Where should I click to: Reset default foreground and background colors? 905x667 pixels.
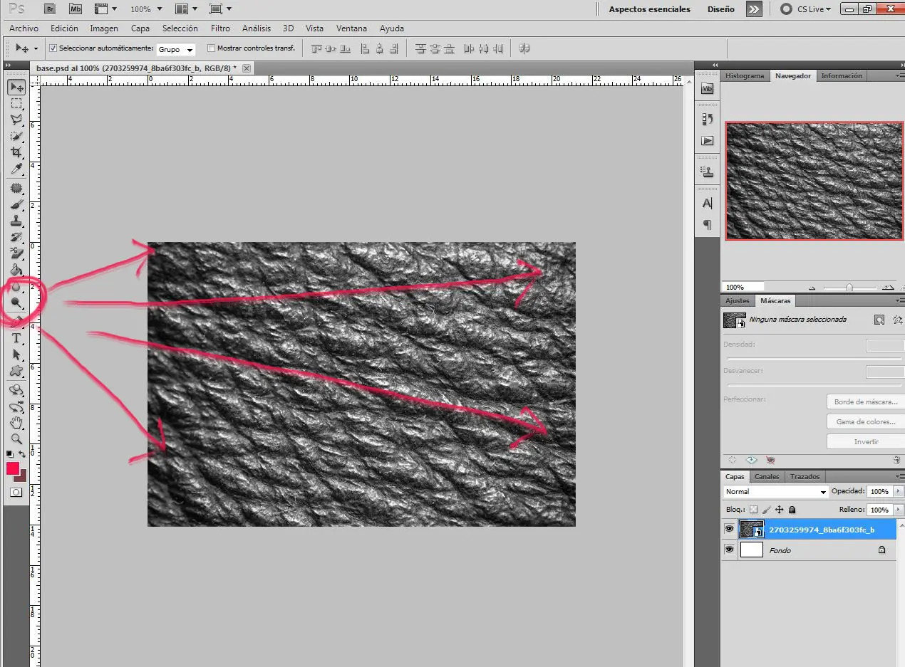[x=10, y=454]
